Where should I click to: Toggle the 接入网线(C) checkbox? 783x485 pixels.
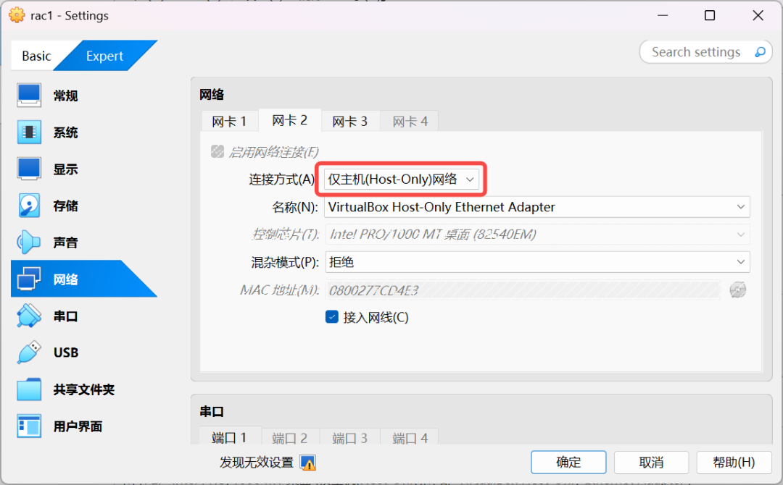(332, 317)
